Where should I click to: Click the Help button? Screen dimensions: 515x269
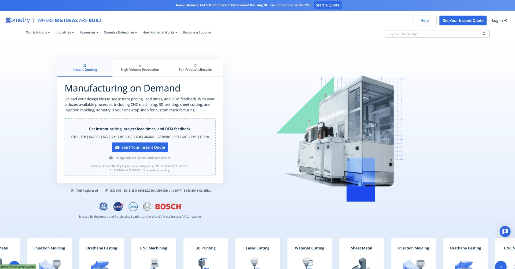coord(424,20)
